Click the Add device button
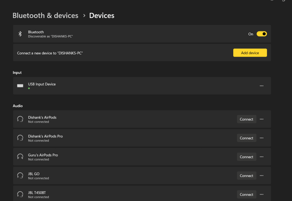The height and width of the screenshot is (201, 292). [x=250, y=53]
